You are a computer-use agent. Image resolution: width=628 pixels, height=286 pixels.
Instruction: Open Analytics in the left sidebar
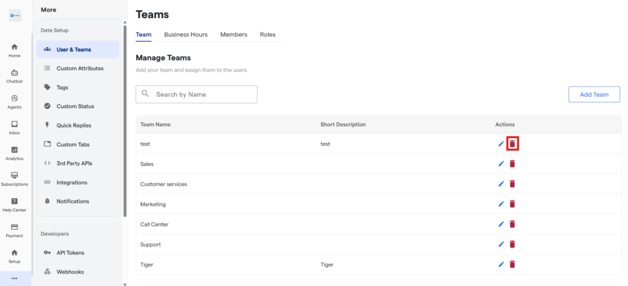[14, 153]
